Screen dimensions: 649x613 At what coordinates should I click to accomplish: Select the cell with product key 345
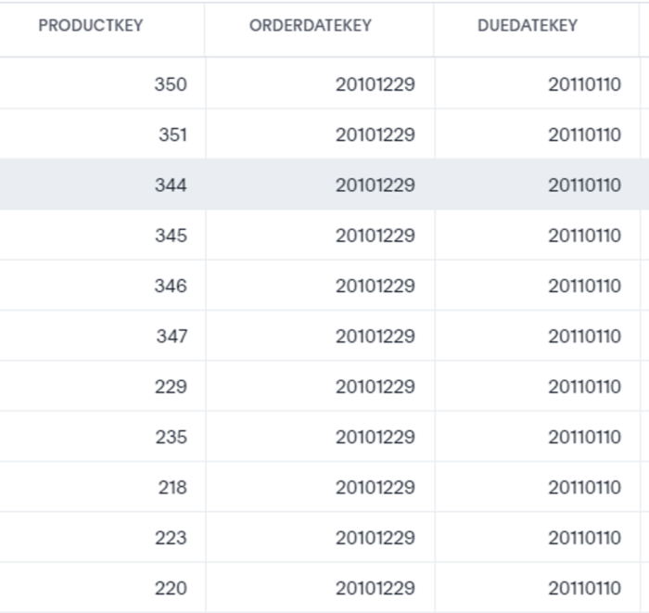point(171,236)
